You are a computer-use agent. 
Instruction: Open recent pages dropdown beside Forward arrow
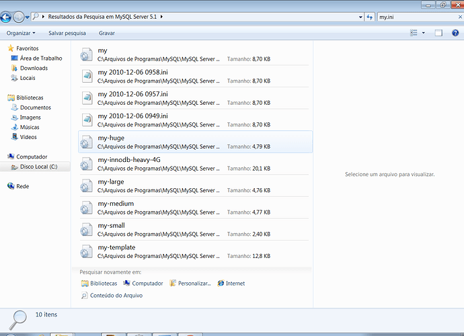[27, 17]
